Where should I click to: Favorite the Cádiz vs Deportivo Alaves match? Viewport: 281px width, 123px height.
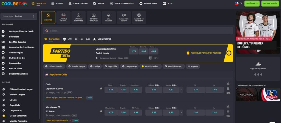pyautogui.click(x=101, y=88)
